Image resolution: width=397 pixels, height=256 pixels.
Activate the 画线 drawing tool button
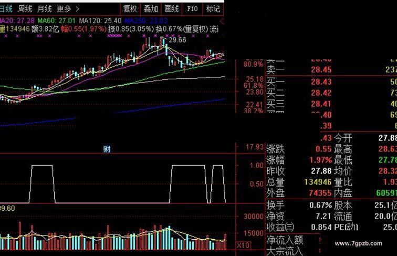[x=172, y=9]
